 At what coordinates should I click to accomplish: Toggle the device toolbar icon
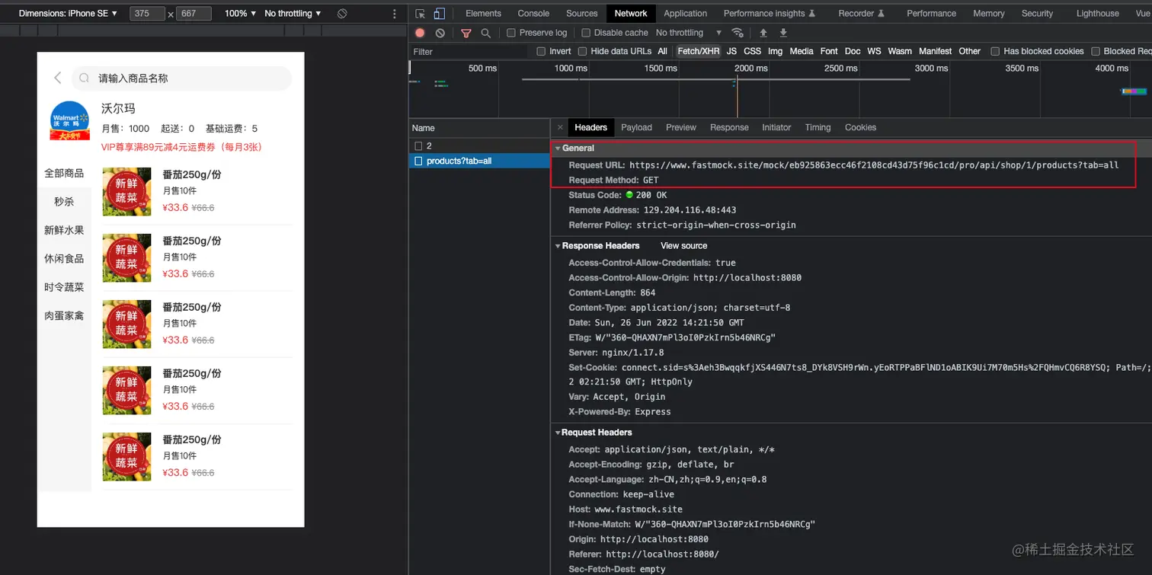[439, 14]
